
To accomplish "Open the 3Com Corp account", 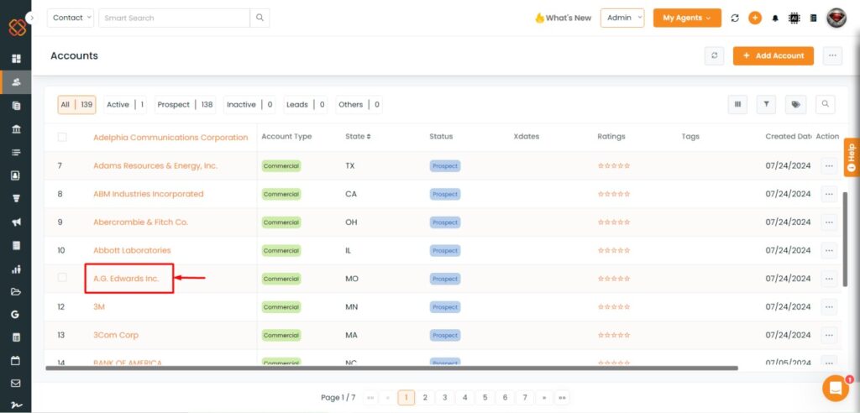I will [116, 335].
